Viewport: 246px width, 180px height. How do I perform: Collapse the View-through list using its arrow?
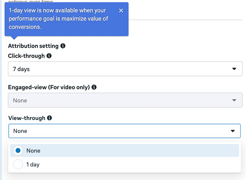[232, 131]
